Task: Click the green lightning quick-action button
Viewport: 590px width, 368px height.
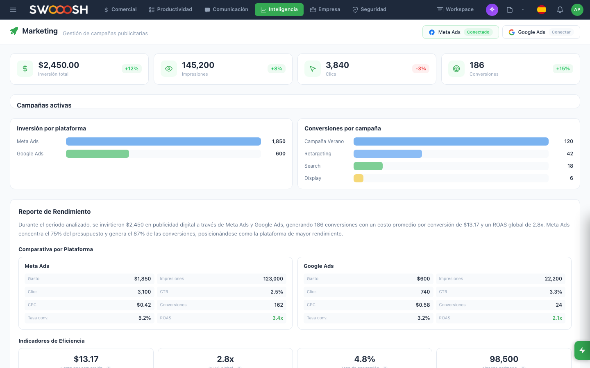Action: click(582, 350)
